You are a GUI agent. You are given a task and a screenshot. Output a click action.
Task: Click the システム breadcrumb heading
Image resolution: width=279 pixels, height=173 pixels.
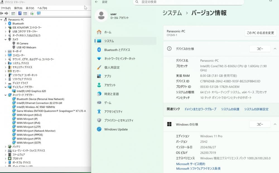click(172, 13)
